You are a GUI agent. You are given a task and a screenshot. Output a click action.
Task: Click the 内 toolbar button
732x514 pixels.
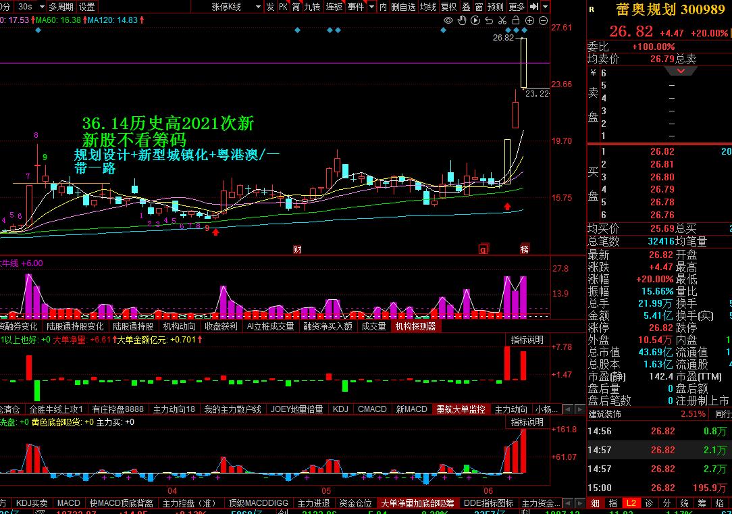tap(384, 7)
